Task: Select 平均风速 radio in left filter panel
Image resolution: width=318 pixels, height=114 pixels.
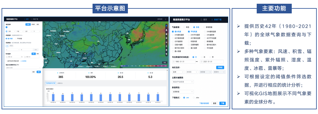Action: [x=16, y=38]
